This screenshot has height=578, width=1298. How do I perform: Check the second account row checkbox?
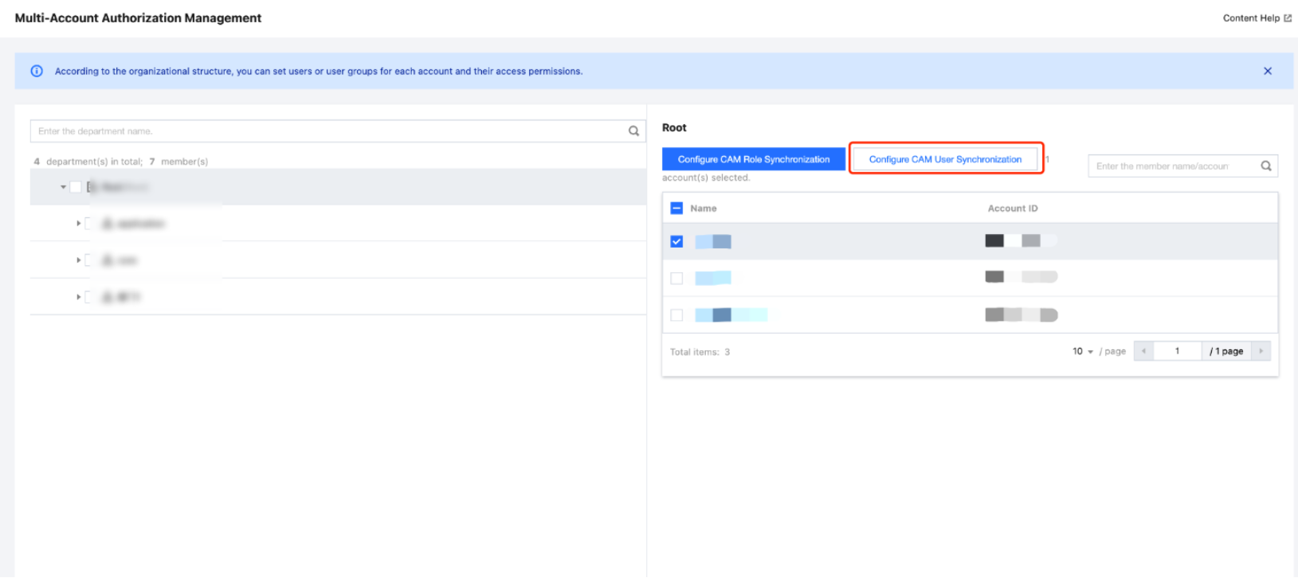pos(676,279)
